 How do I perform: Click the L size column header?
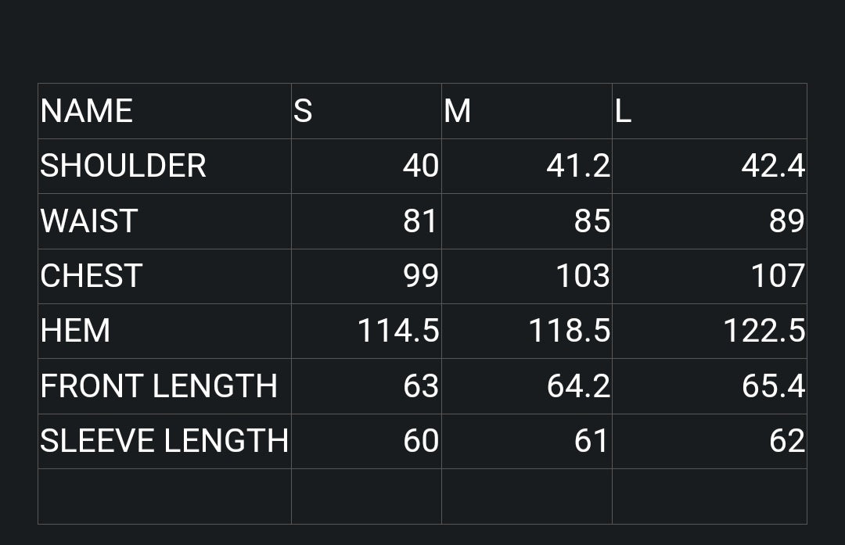709,111
